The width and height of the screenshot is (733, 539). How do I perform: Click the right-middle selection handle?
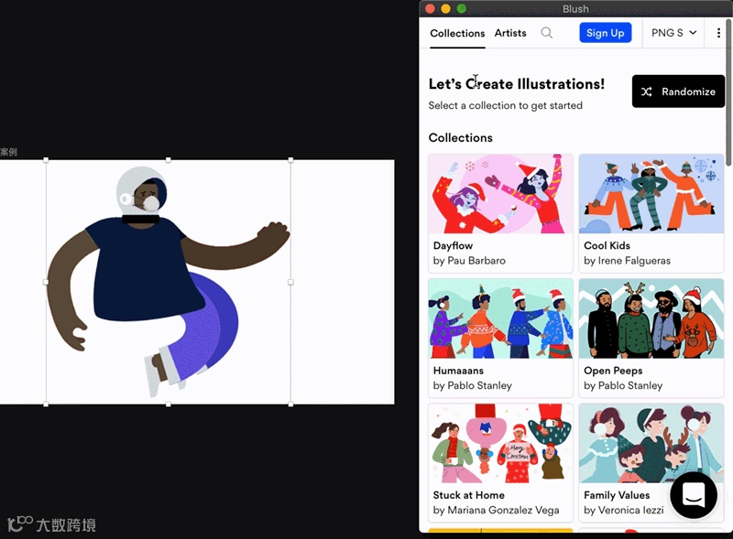290,282
